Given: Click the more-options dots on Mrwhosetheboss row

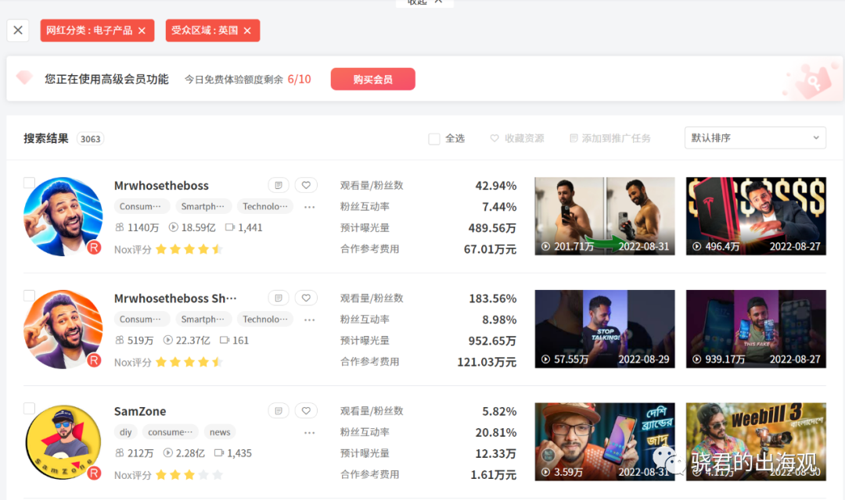Looking at the screenshot, I should [x=309, y=207].
